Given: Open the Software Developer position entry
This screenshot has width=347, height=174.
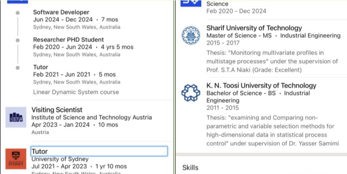Looking at the screenshot, I should tap(61, 12).
